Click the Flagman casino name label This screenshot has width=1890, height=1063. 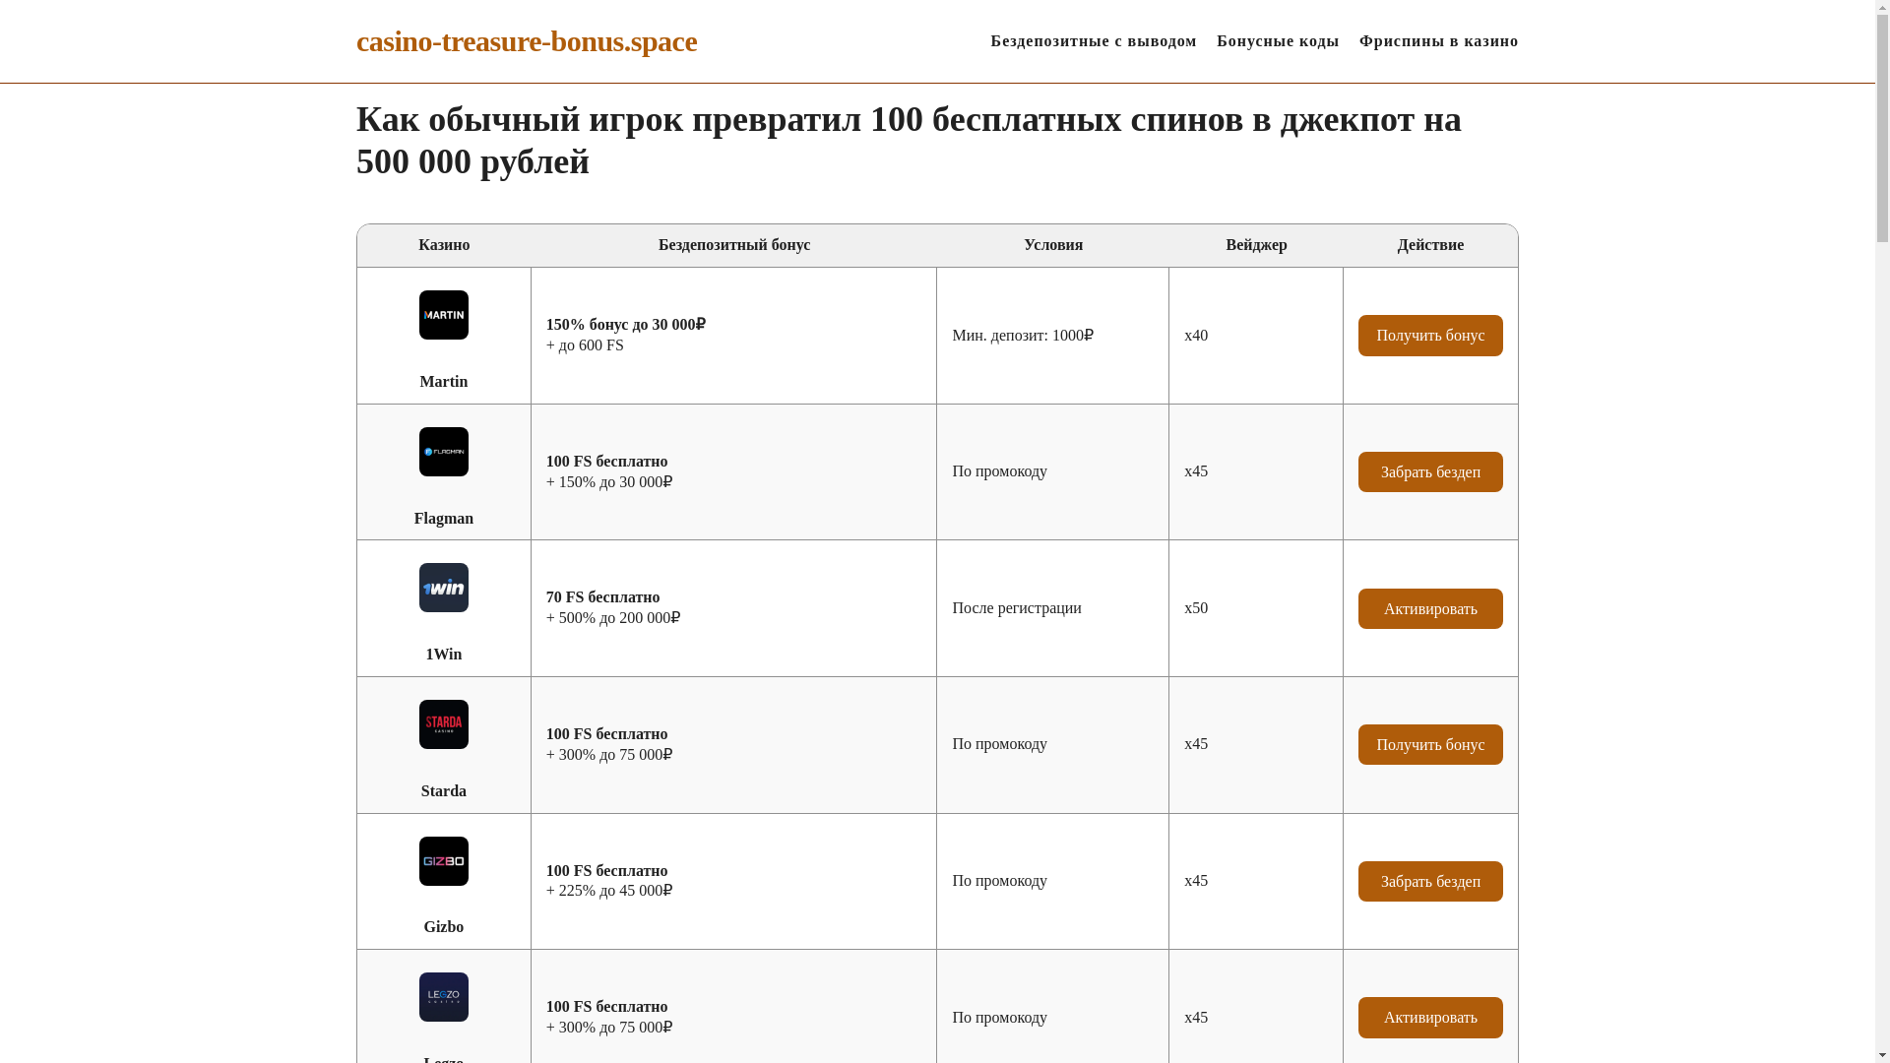[443, 519]
